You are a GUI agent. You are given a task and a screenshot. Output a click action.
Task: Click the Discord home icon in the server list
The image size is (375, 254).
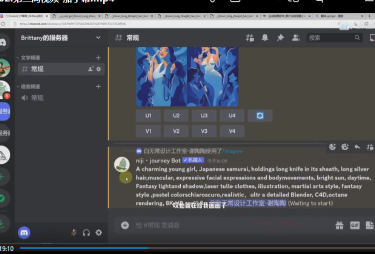(x=4, y=42)
